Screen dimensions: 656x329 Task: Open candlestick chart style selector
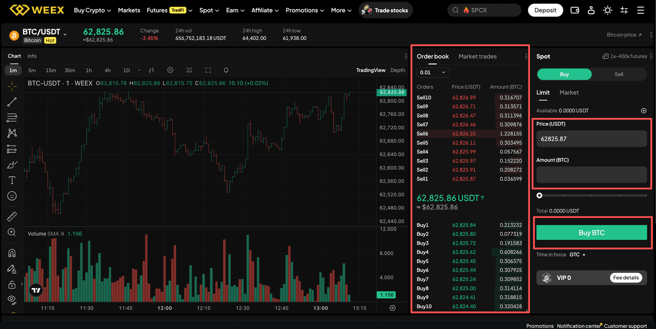[x=151, y=70]
